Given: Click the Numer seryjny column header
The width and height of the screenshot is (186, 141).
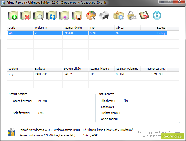Looking at the screenshot, I should (x=154, y=69).
